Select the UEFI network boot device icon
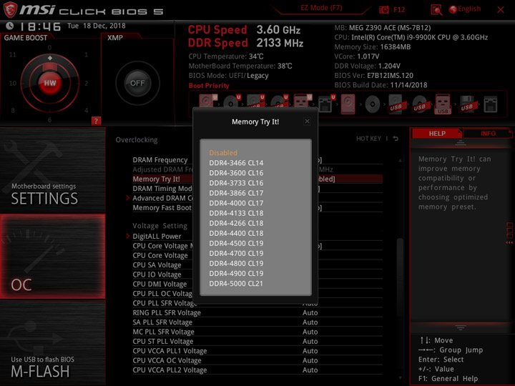515x386 pixels. pyautogui.click(x=326, y=104)
